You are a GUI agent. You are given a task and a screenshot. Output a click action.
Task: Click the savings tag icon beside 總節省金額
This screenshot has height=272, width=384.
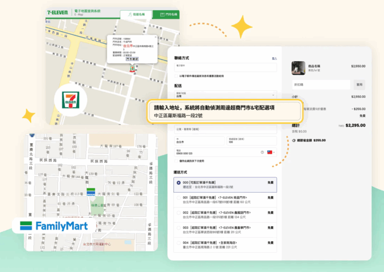(294, 141)
